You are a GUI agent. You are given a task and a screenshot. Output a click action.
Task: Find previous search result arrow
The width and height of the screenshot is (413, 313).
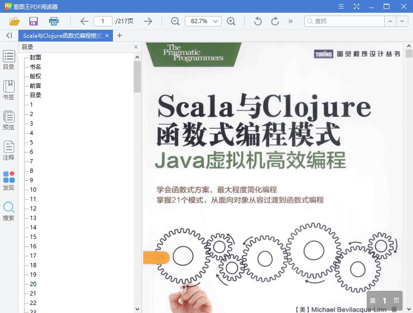click(390, 21)
